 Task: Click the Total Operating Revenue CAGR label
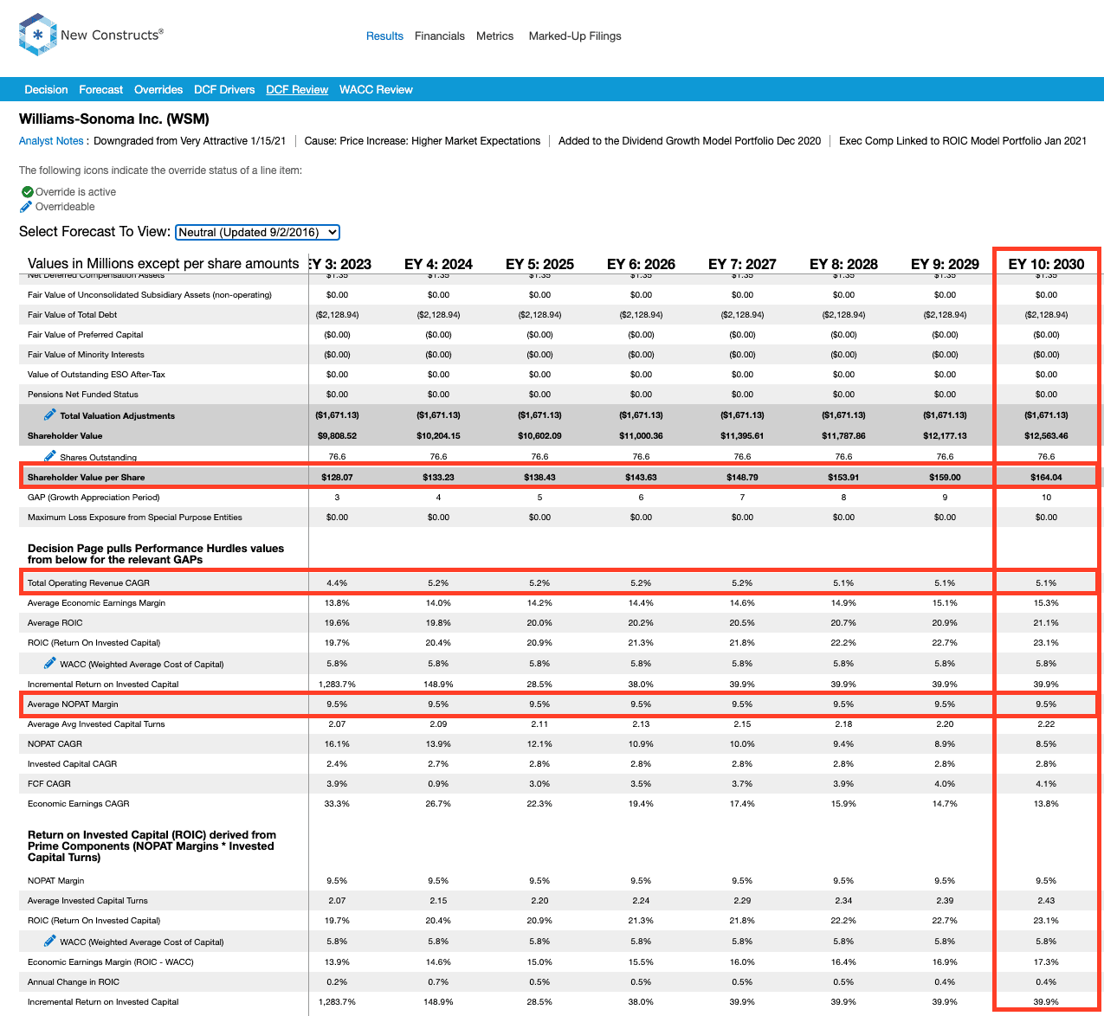88,583
